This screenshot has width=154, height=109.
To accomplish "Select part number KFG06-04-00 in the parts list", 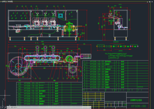I will (x=97, y=80).
